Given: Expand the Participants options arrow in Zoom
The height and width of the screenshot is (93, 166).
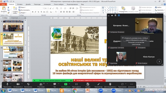Looking at the screenshot, I should point(47,84).
